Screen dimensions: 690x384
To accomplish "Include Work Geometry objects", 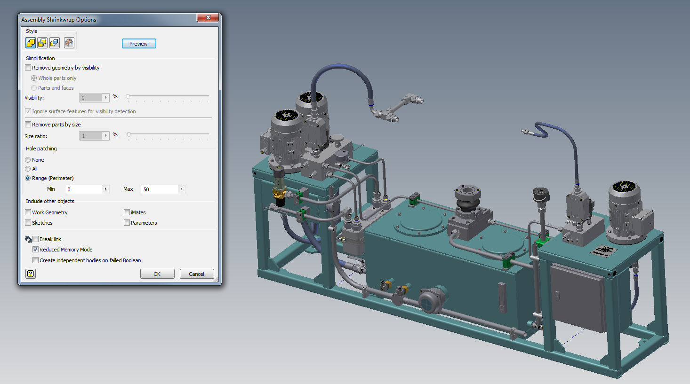I will [x=28, y=212].
